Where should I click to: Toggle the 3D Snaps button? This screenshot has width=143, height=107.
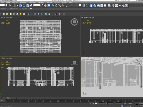[53, 5]
